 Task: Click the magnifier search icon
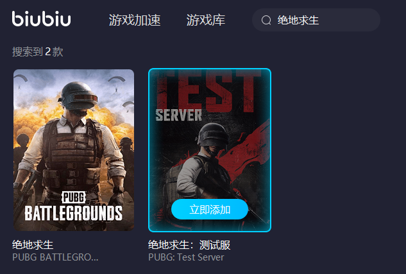(x=266, y=20)
